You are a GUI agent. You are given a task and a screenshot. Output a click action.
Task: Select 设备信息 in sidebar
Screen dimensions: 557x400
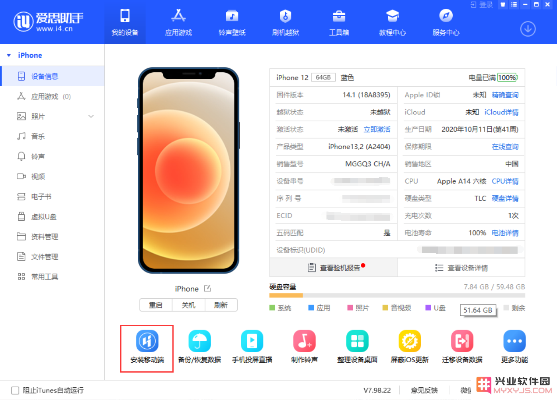pyautogui.click(x=52, y=76)
